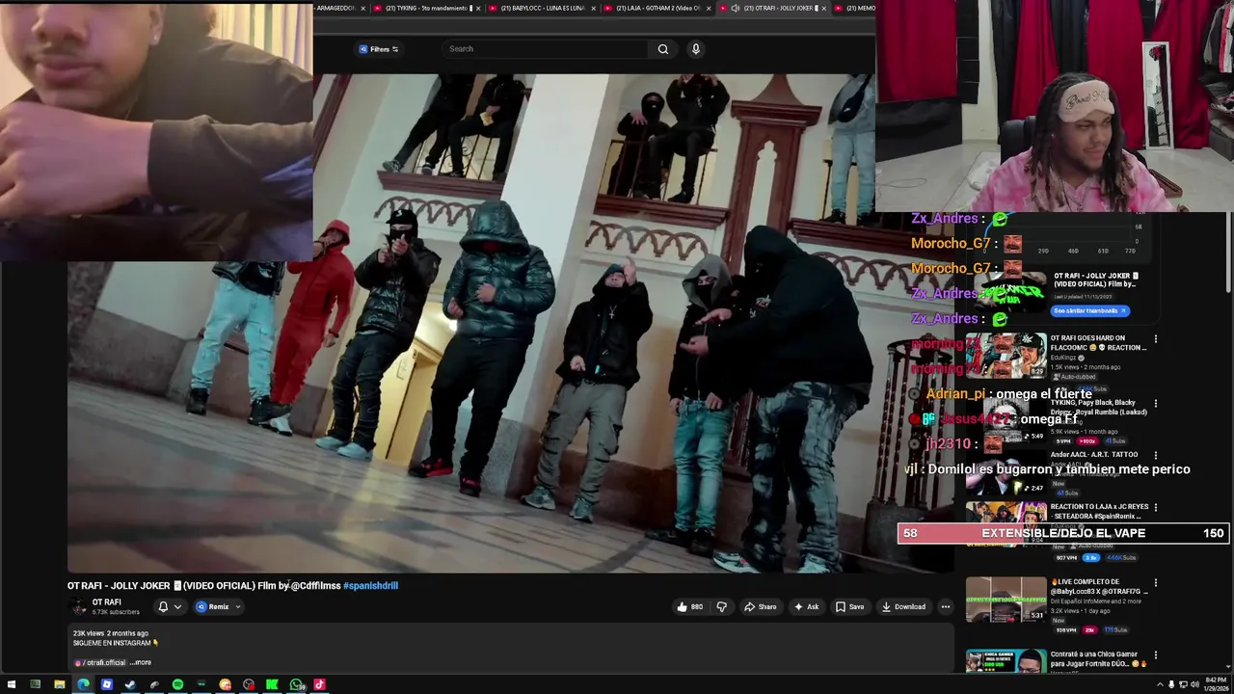Save the video with the Save button
Viewport: 1234px width, 694px height.
pos(849,607)
